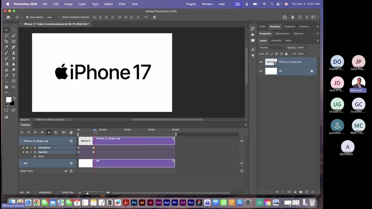Image resolution: width=372 pixels, height=209 pixels.
Task: Toggle the Opacity keyframe stopwatch
Action: (x=35, y=152)
